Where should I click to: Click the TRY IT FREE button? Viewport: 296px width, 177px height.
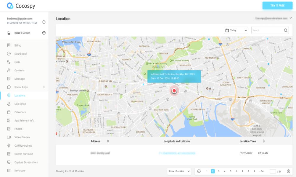tap(278, 5)
